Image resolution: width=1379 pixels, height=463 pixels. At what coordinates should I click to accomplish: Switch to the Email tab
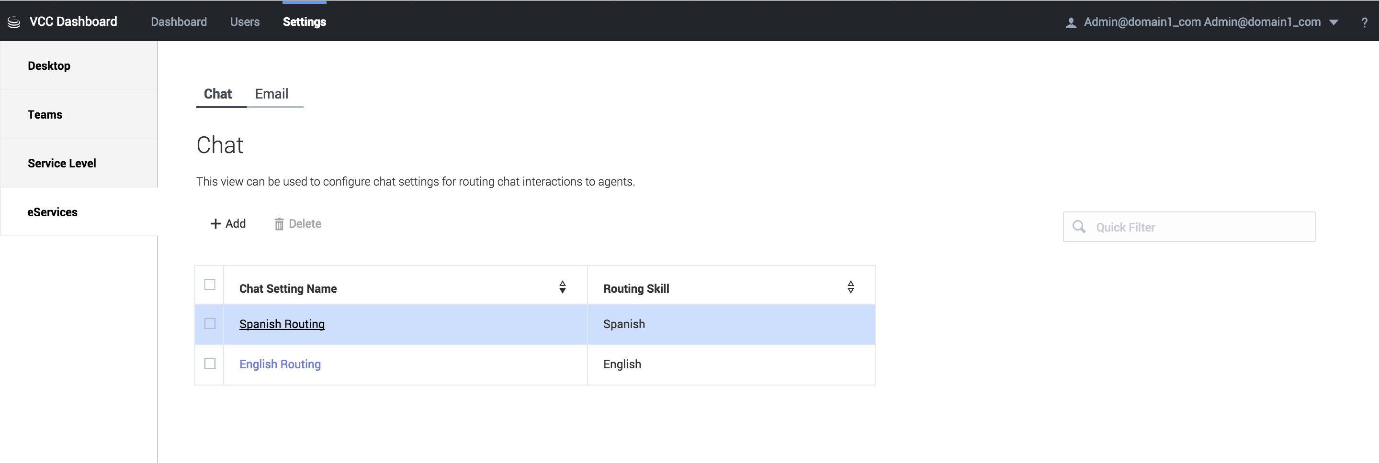(271, 94)
